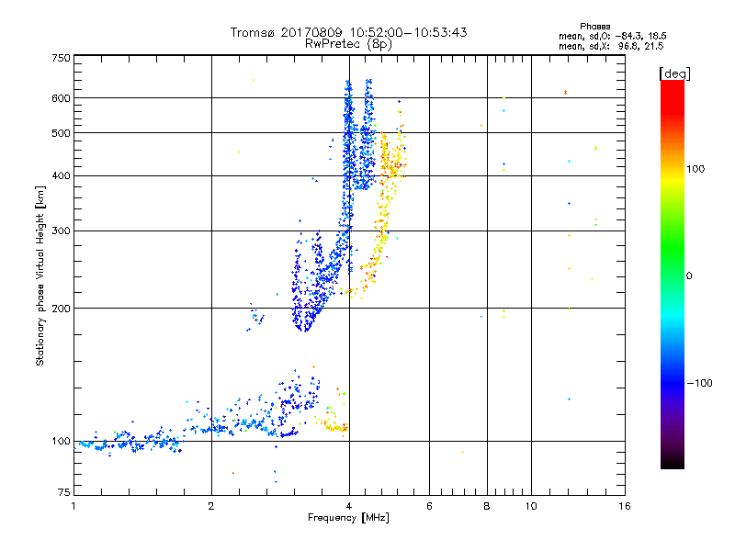
Task: Click the 6 tick on frequency axis
Action: coord(430,507)
